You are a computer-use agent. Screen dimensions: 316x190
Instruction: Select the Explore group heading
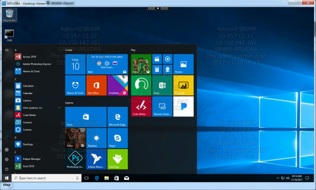69,103
